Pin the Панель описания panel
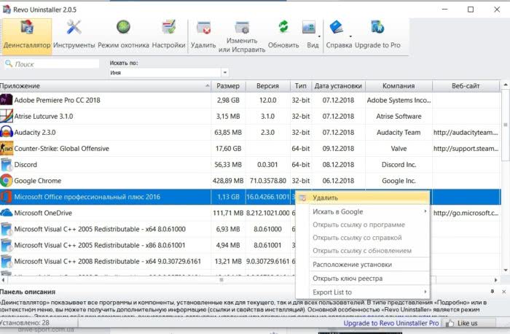Viewport: 510px width, 334px height. [493, 292]
